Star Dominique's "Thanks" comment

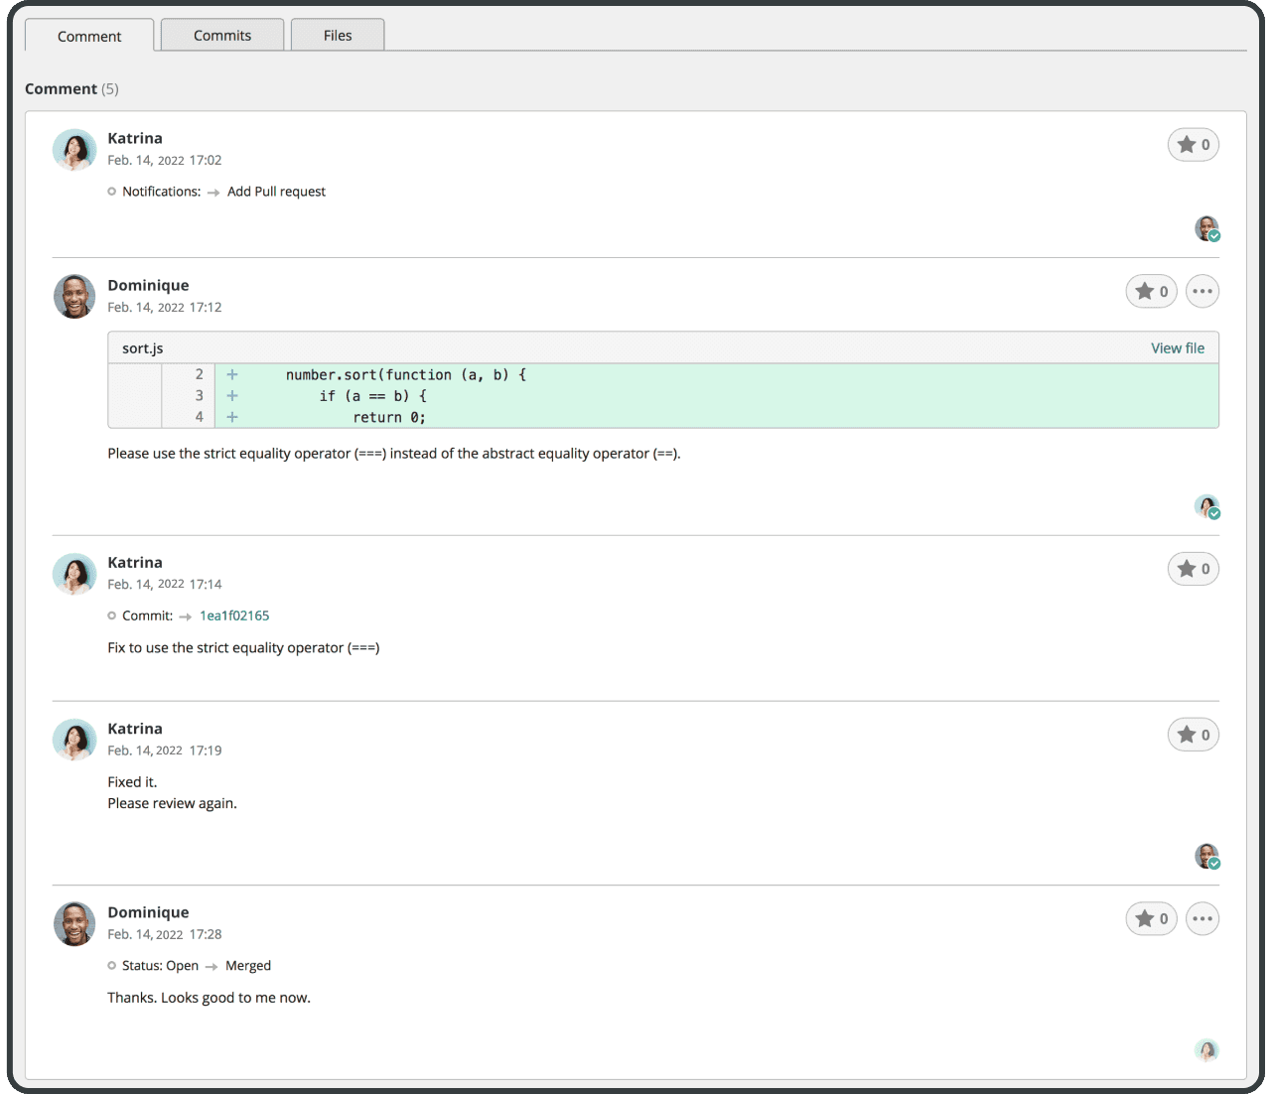pos(1151,918)
